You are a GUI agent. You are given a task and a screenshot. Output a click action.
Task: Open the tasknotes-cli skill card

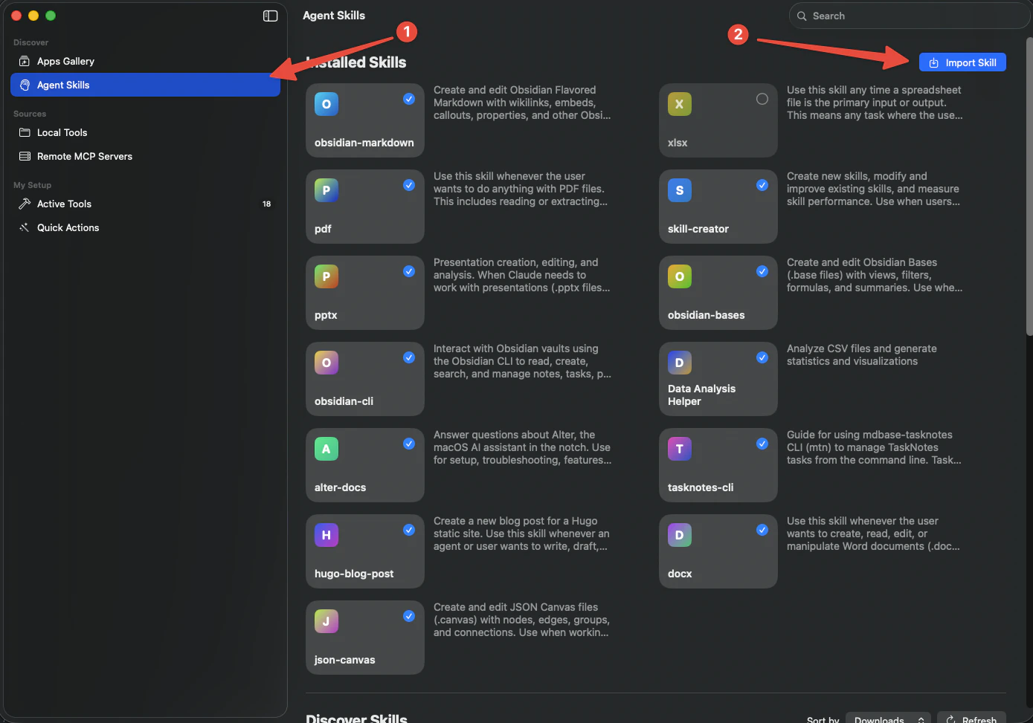click(718, 465)
